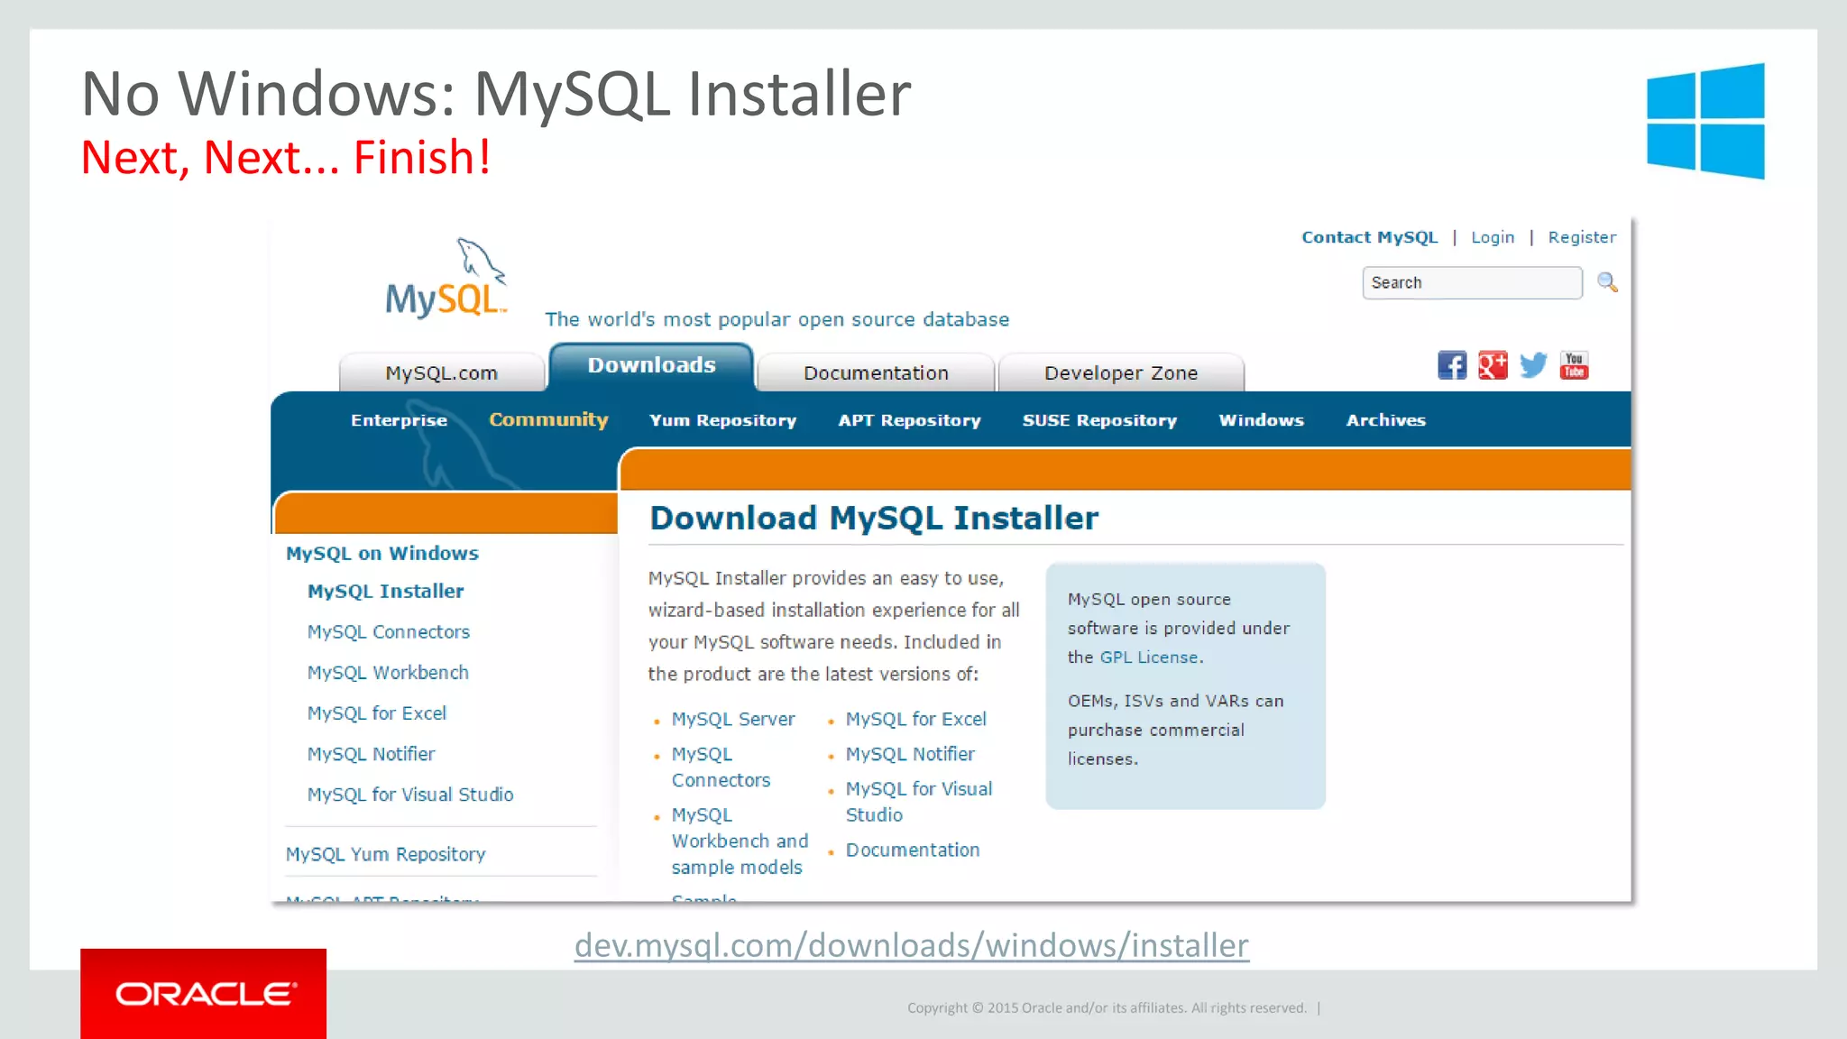Select MySQL Installer in sidebar
Screen dimensions: 1847x1039
[x=385, y=592]
